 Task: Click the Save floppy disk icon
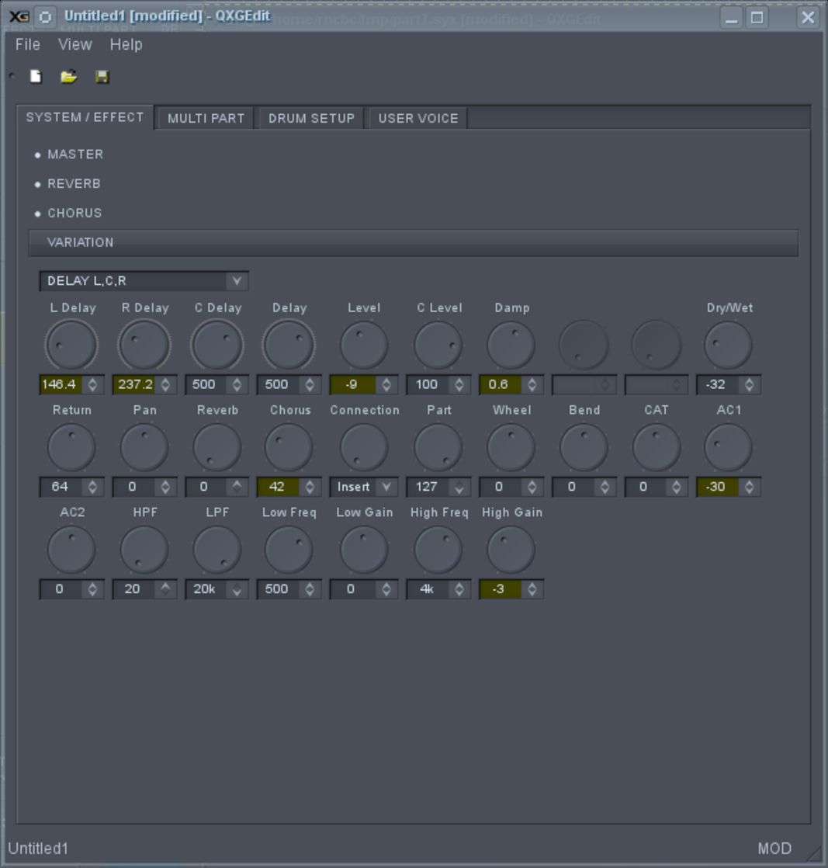click(102, 76)
